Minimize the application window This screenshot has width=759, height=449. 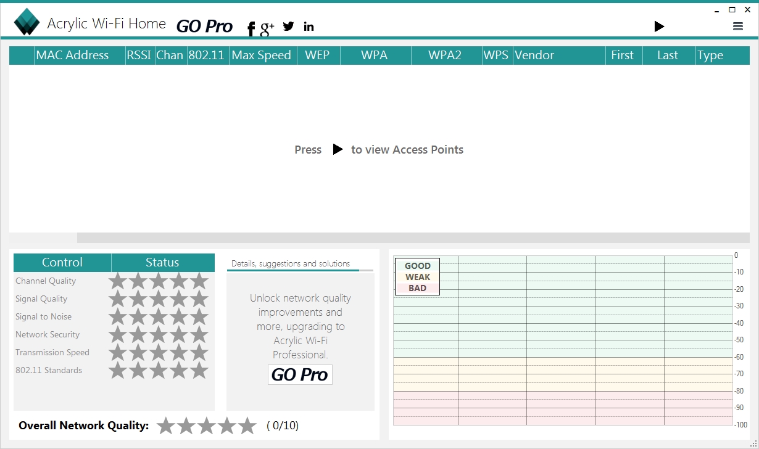click(x=716, y=10)
